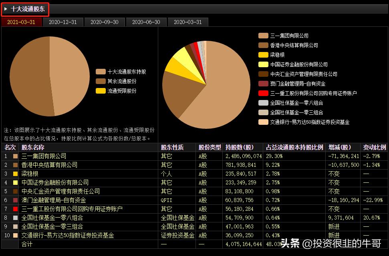Click the dark red marker for 澳门金融管理局-自有资金
389x256 pixels.
click(263, 84)
